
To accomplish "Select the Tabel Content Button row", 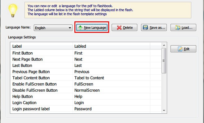I will (86, 78).
